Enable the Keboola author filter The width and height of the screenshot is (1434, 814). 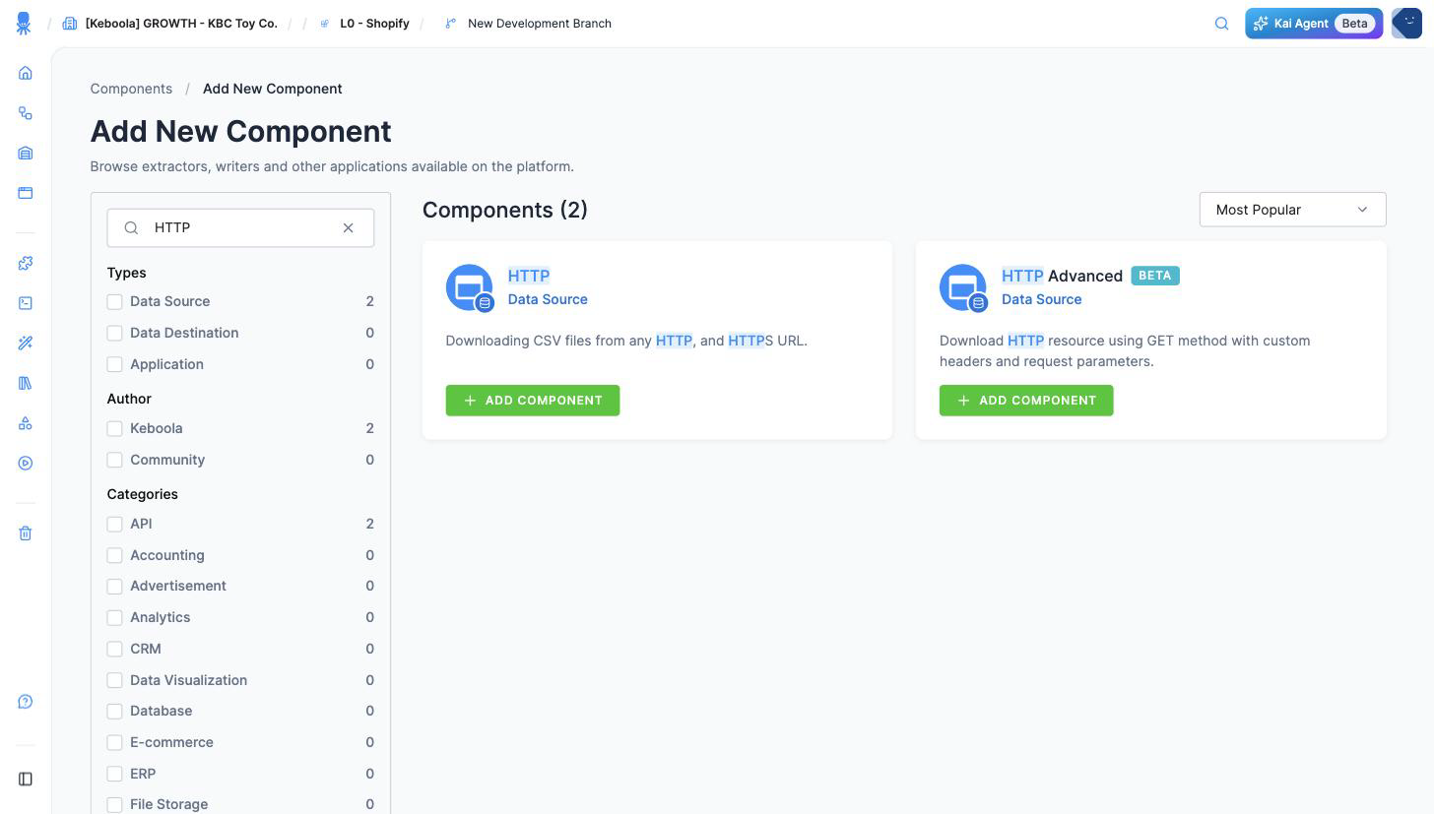coord(115,429)
